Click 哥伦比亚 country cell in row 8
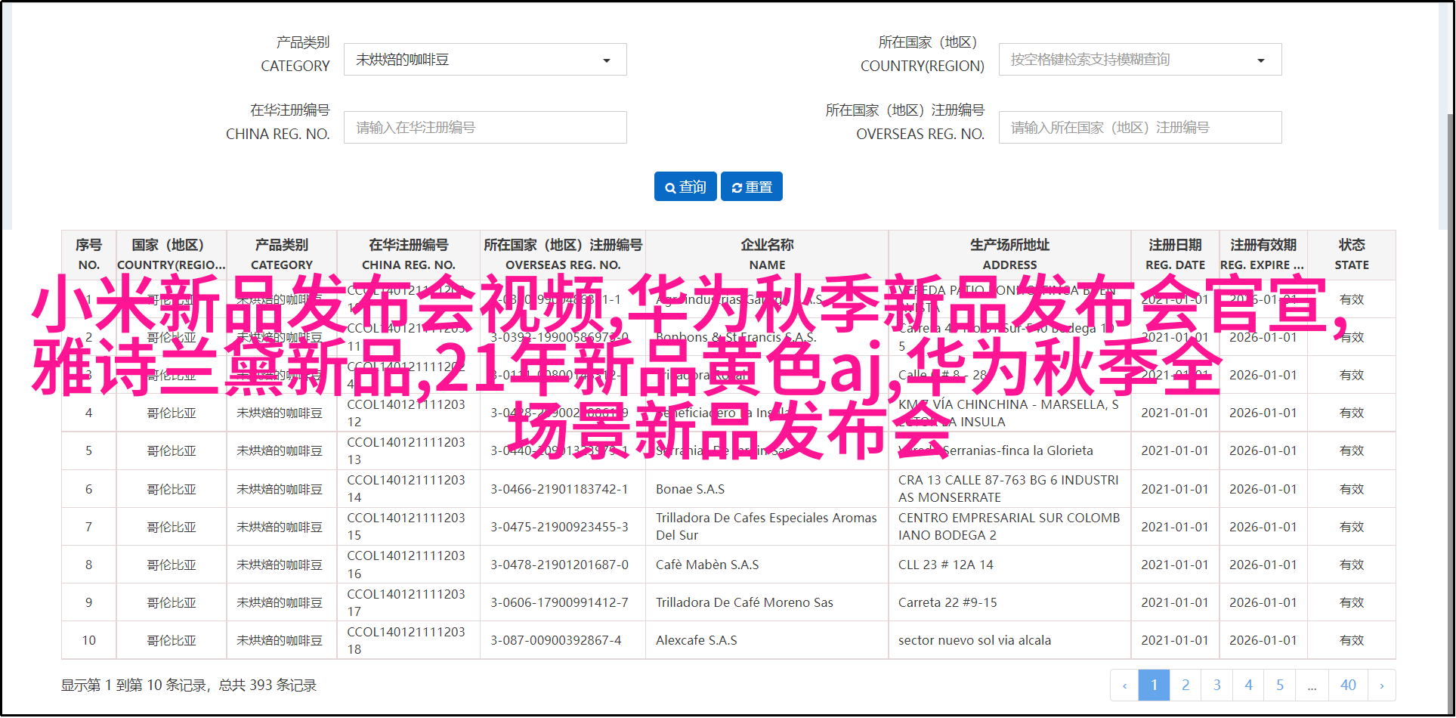This screenshot has width=1456, height=718. click(172, 565)
